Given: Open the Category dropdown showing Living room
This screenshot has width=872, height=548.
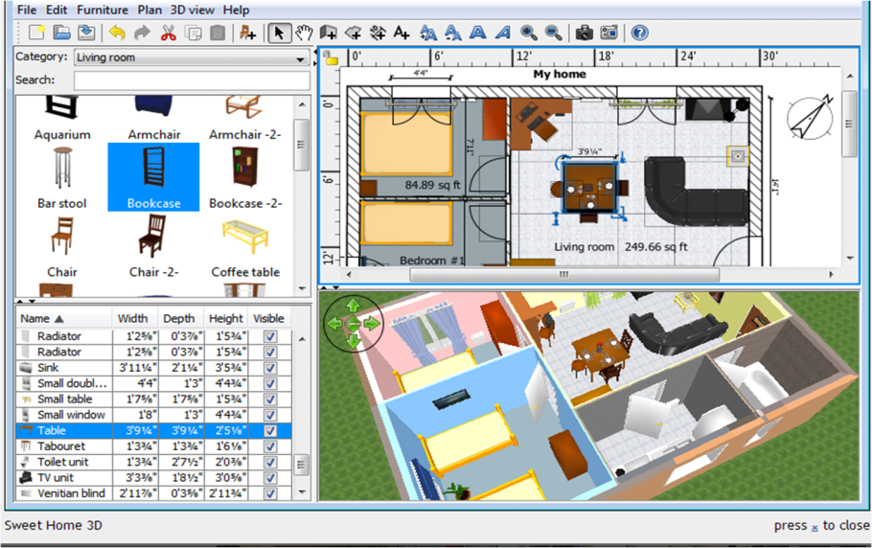Looking at the screenshot, I should point(192,57).
